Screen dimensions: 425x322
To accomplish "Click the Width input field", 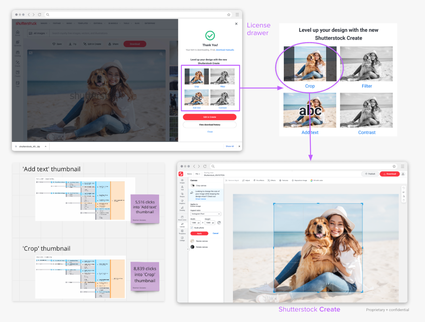I will (195, 223).
